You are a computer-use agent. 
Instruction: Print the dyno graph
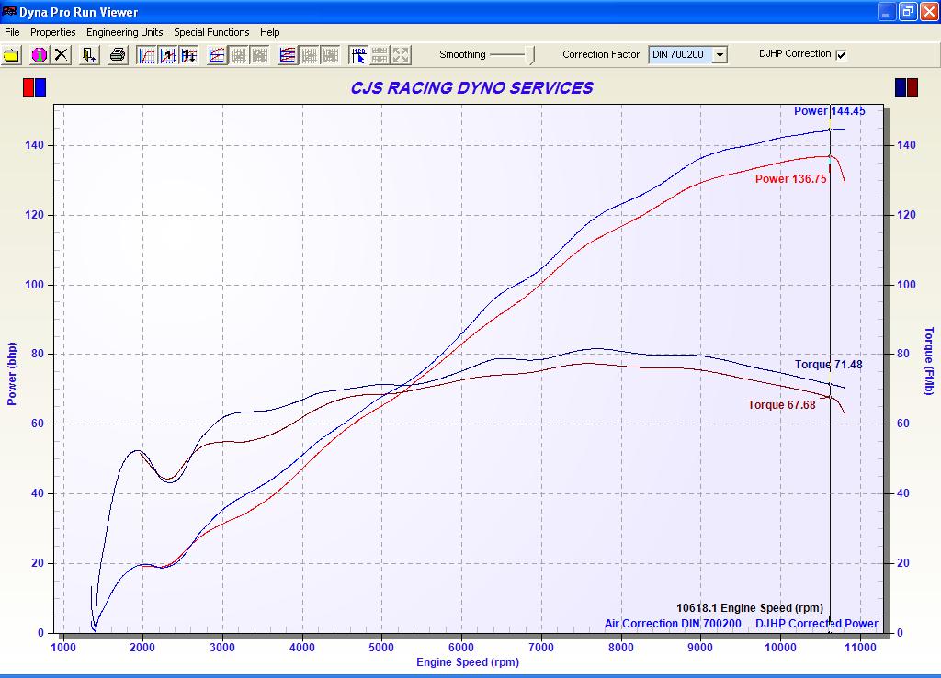click(x=118, y=55)
